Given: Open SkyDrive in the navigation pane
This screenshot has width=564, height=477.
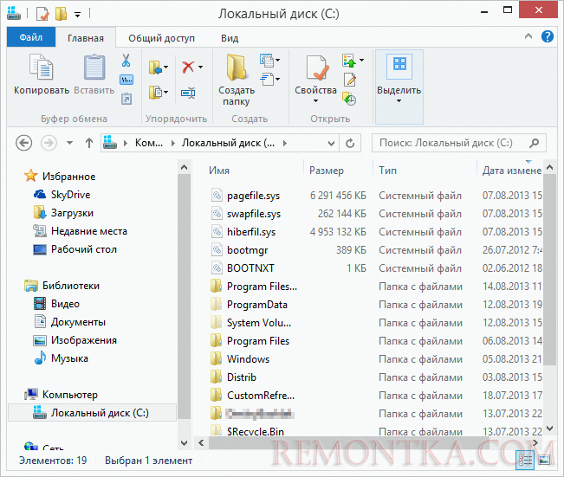Looking at the screenshot, I should click(x=70, y=195).
